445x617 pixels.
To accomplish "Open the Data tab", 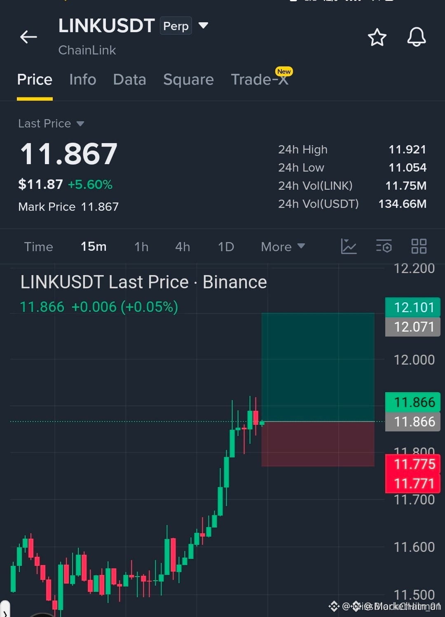I will (x=129, y=79).
